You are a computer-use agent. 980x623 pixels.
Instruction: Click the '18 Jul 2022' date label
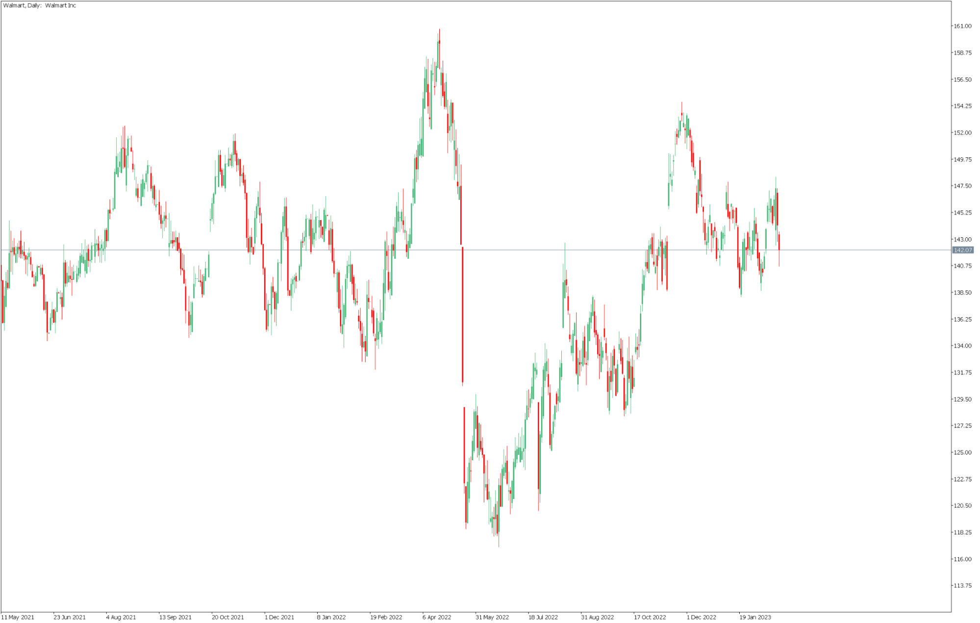[543, 617]
